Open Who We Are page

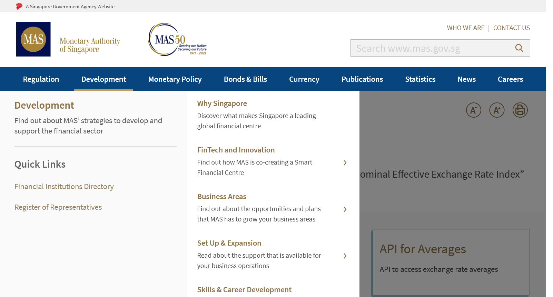click(x=465, y=28)
